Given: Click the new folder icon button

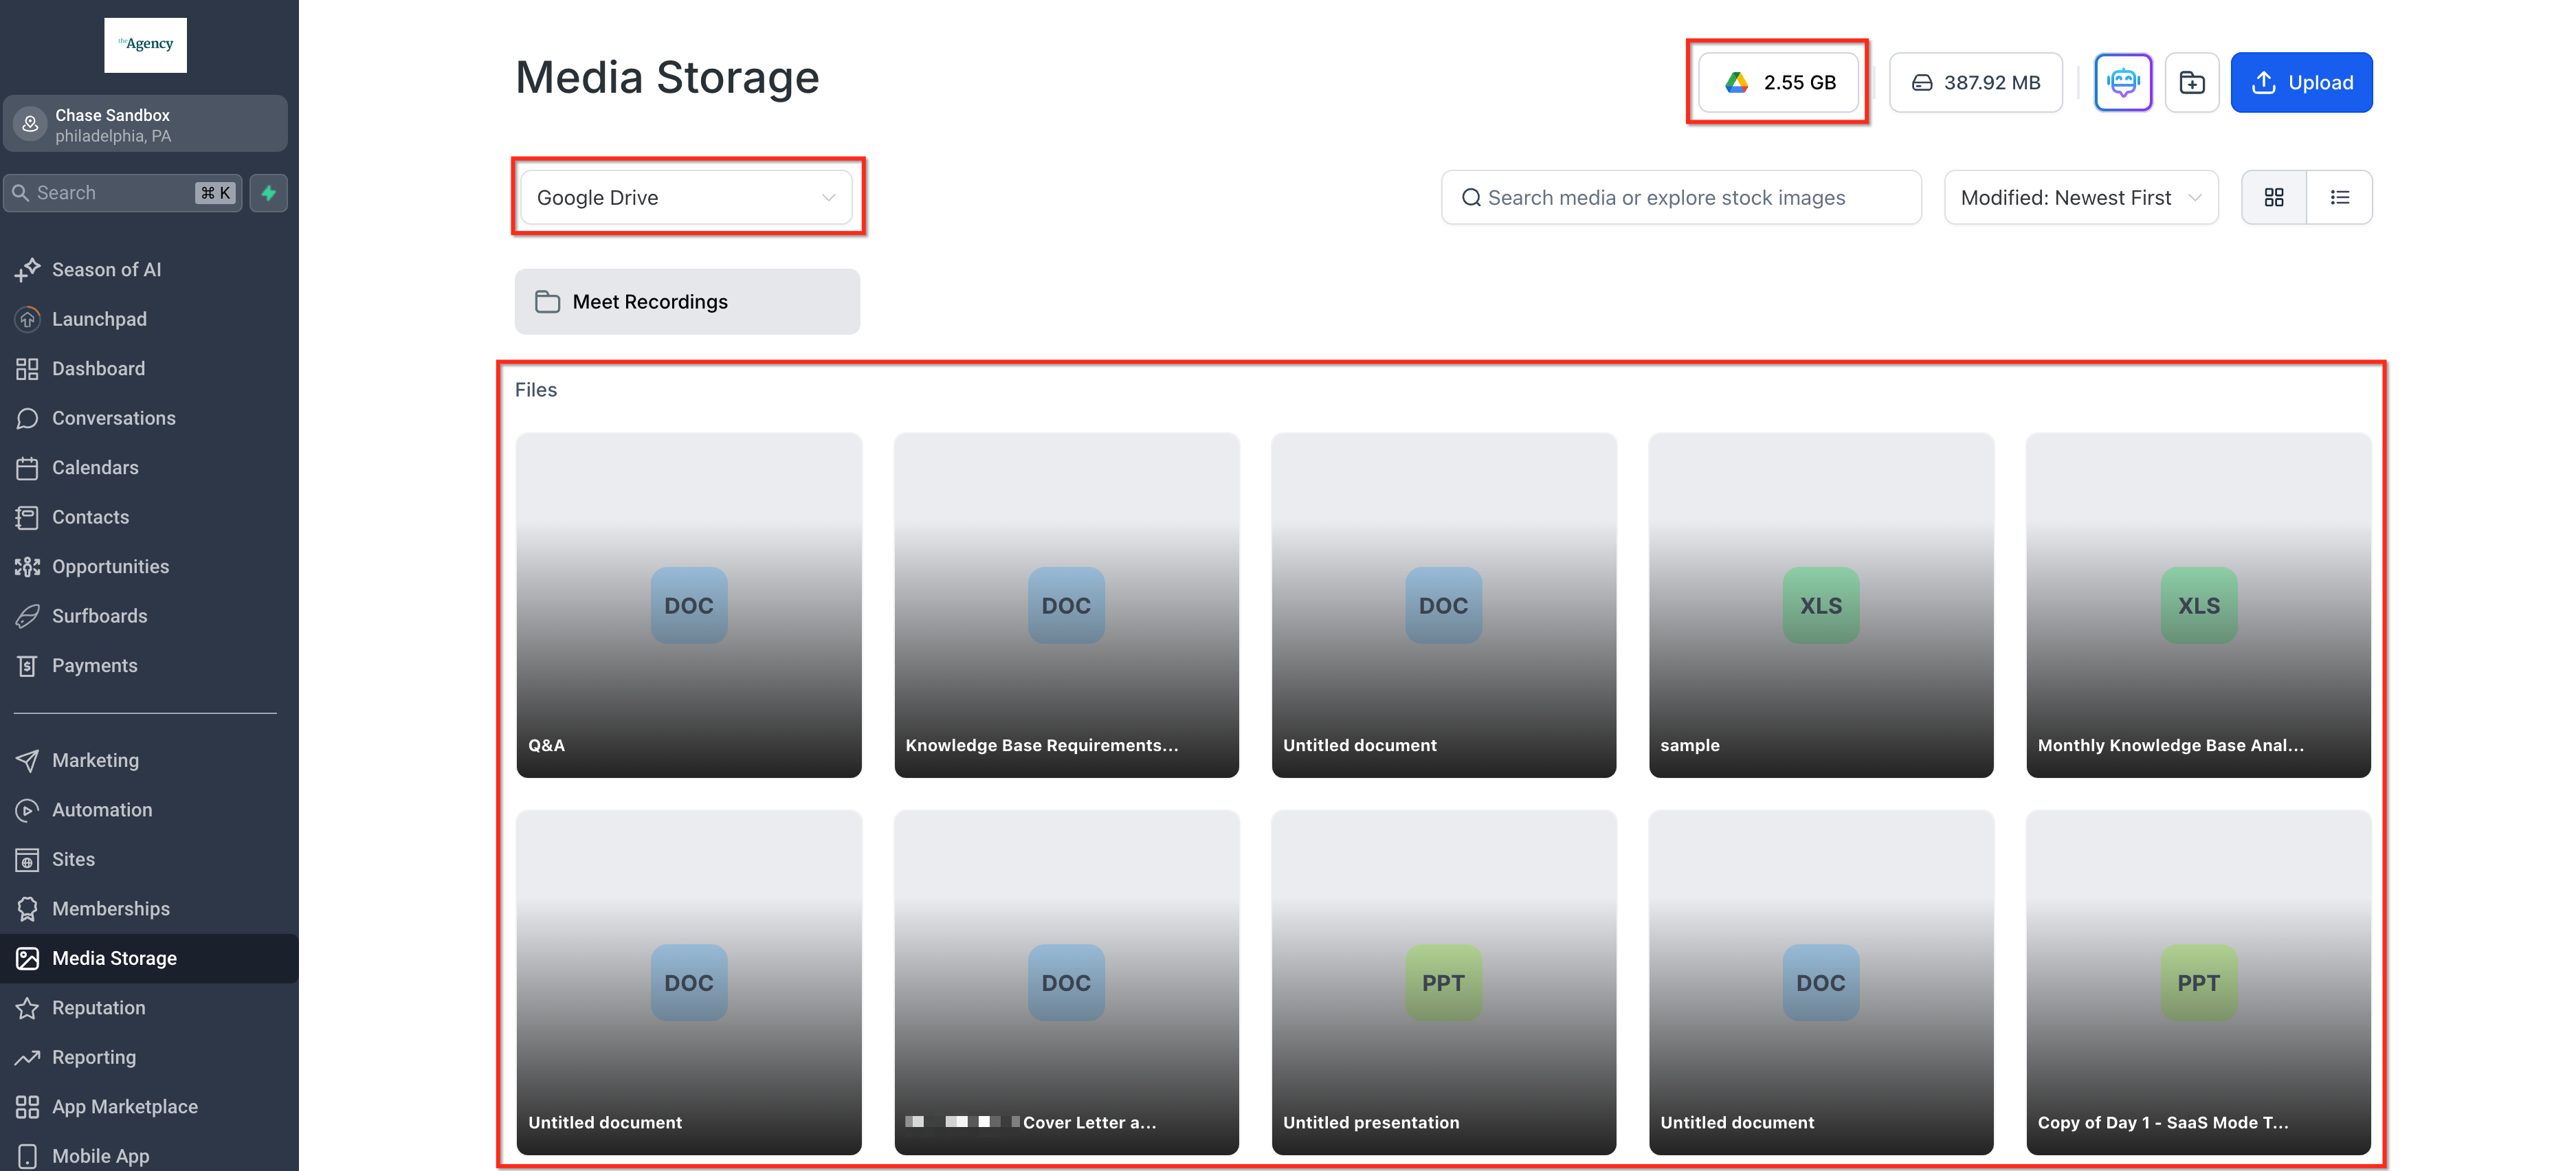Looking at the screenshot, I should 2191,82.
